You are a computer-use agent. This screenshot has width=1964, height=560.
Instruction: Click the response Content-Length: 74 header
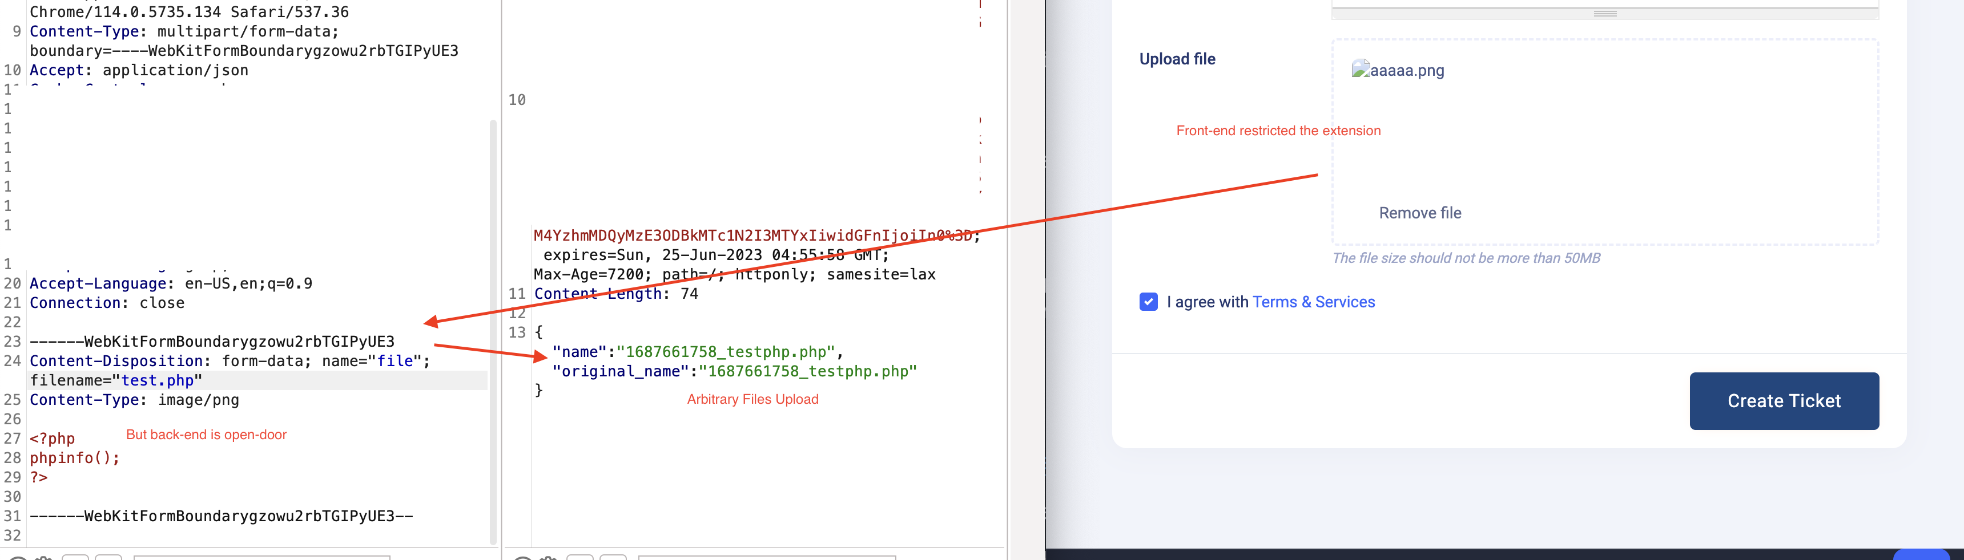click(616, 294)
